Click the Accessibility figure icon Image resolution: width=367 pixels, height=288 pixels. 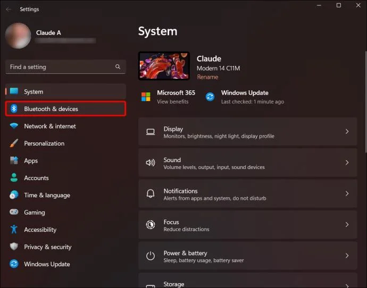[x=14, y=229]
